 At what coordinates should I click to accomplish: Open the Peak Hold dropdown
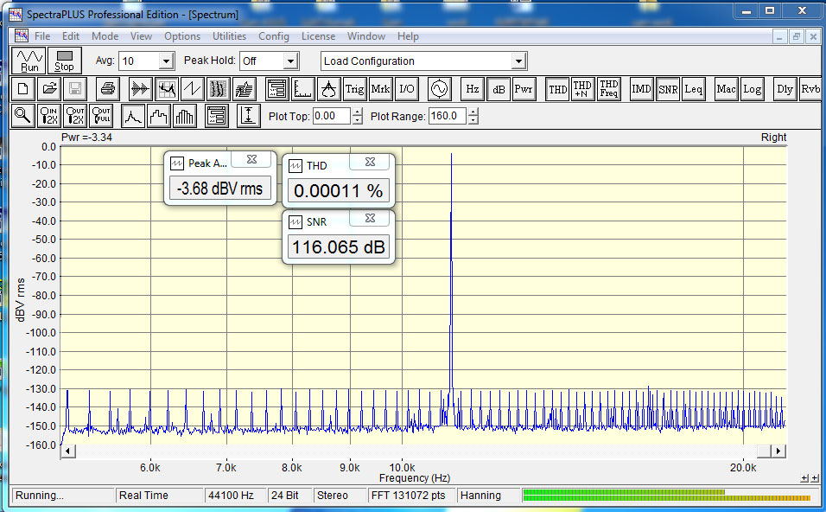click(x=290, y=61)
